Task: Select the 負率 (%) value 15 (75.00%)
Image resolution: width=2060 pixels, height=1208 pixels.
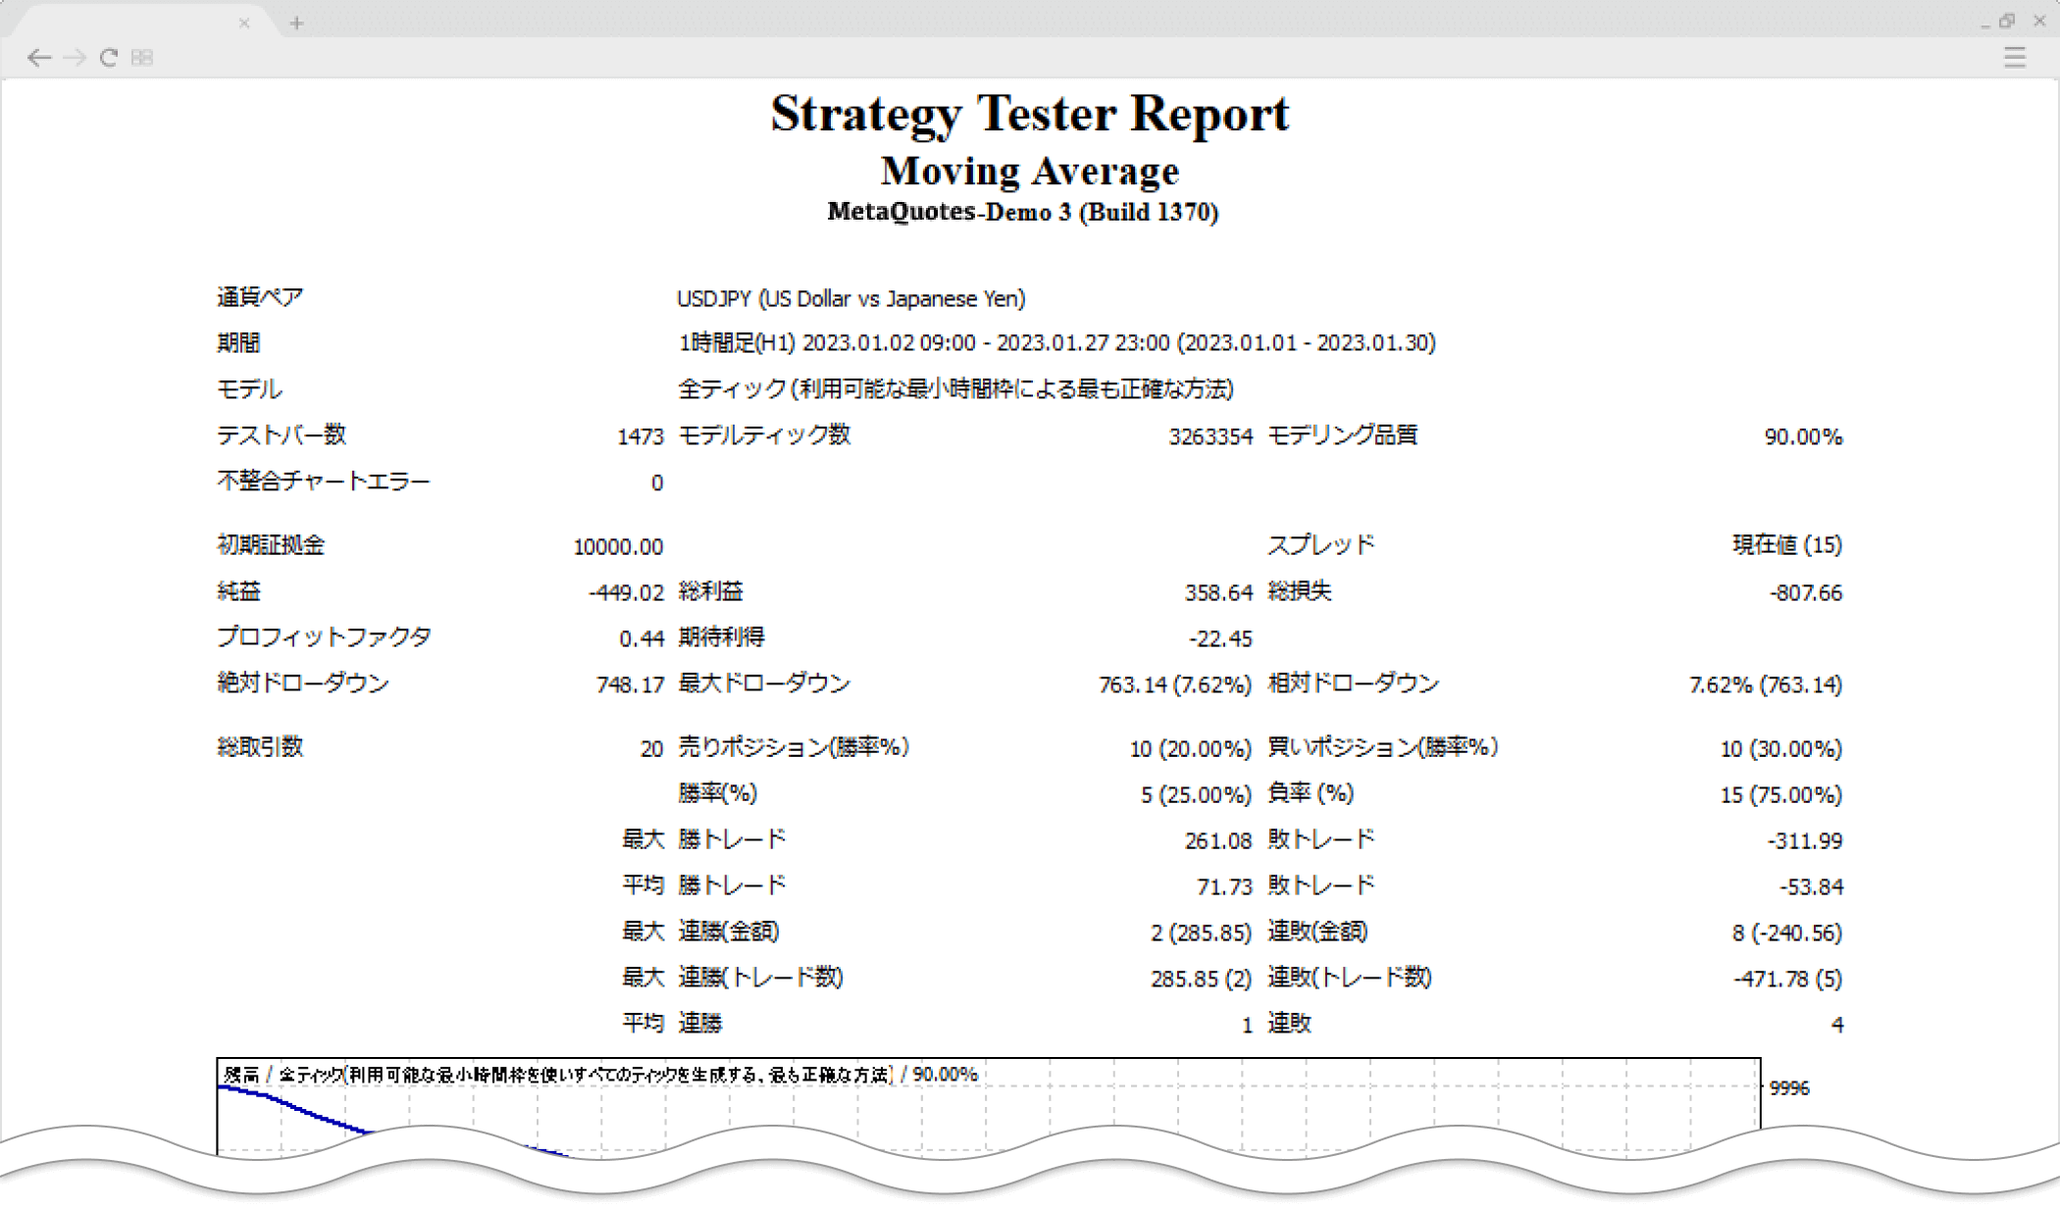Action: [1781, 794]
